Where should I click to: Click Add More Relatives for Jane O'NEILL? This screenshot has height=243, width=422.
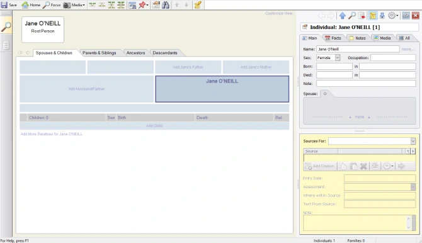(x=52, y=134)
